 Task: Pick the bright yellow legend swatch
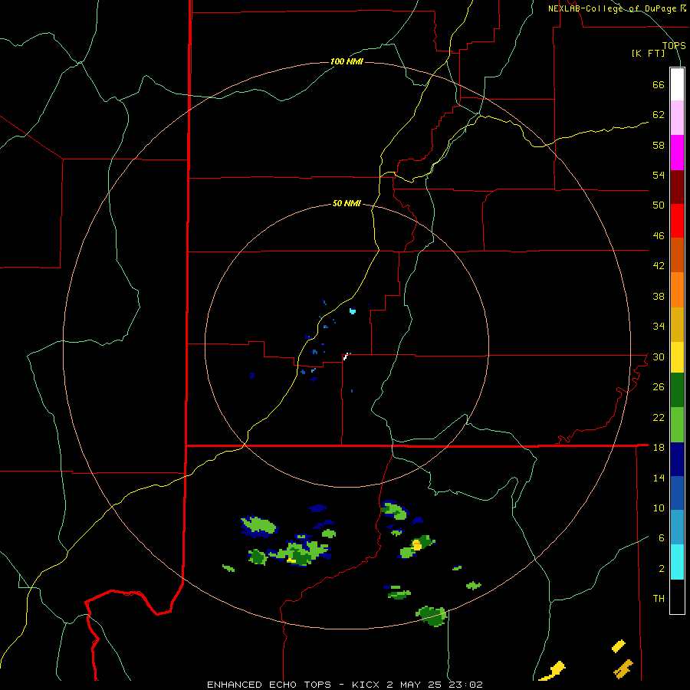tap(677, 356)
